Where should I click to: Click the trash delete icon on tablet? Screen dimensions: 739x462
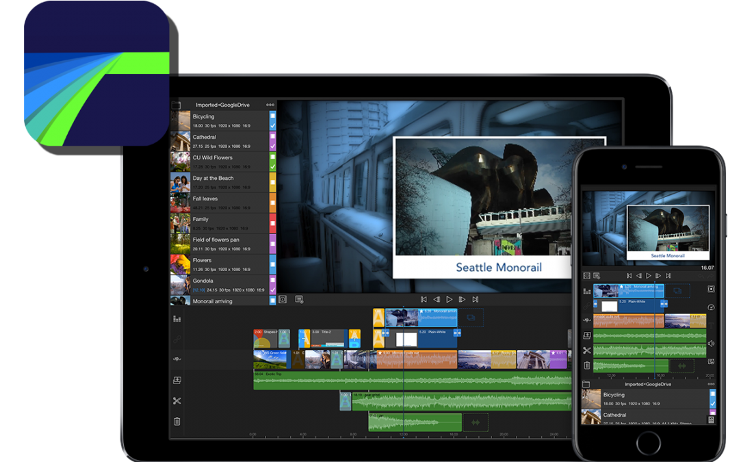tap(177, 422)
